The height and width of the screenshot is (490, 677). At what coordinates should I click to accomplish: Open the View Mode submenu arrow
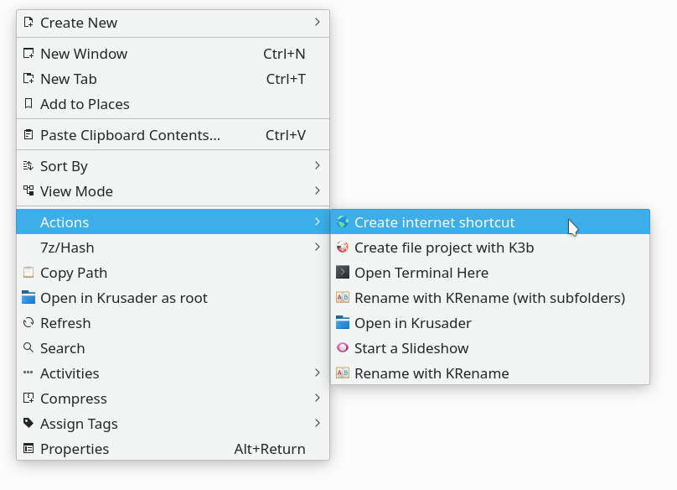pos(318,190)
